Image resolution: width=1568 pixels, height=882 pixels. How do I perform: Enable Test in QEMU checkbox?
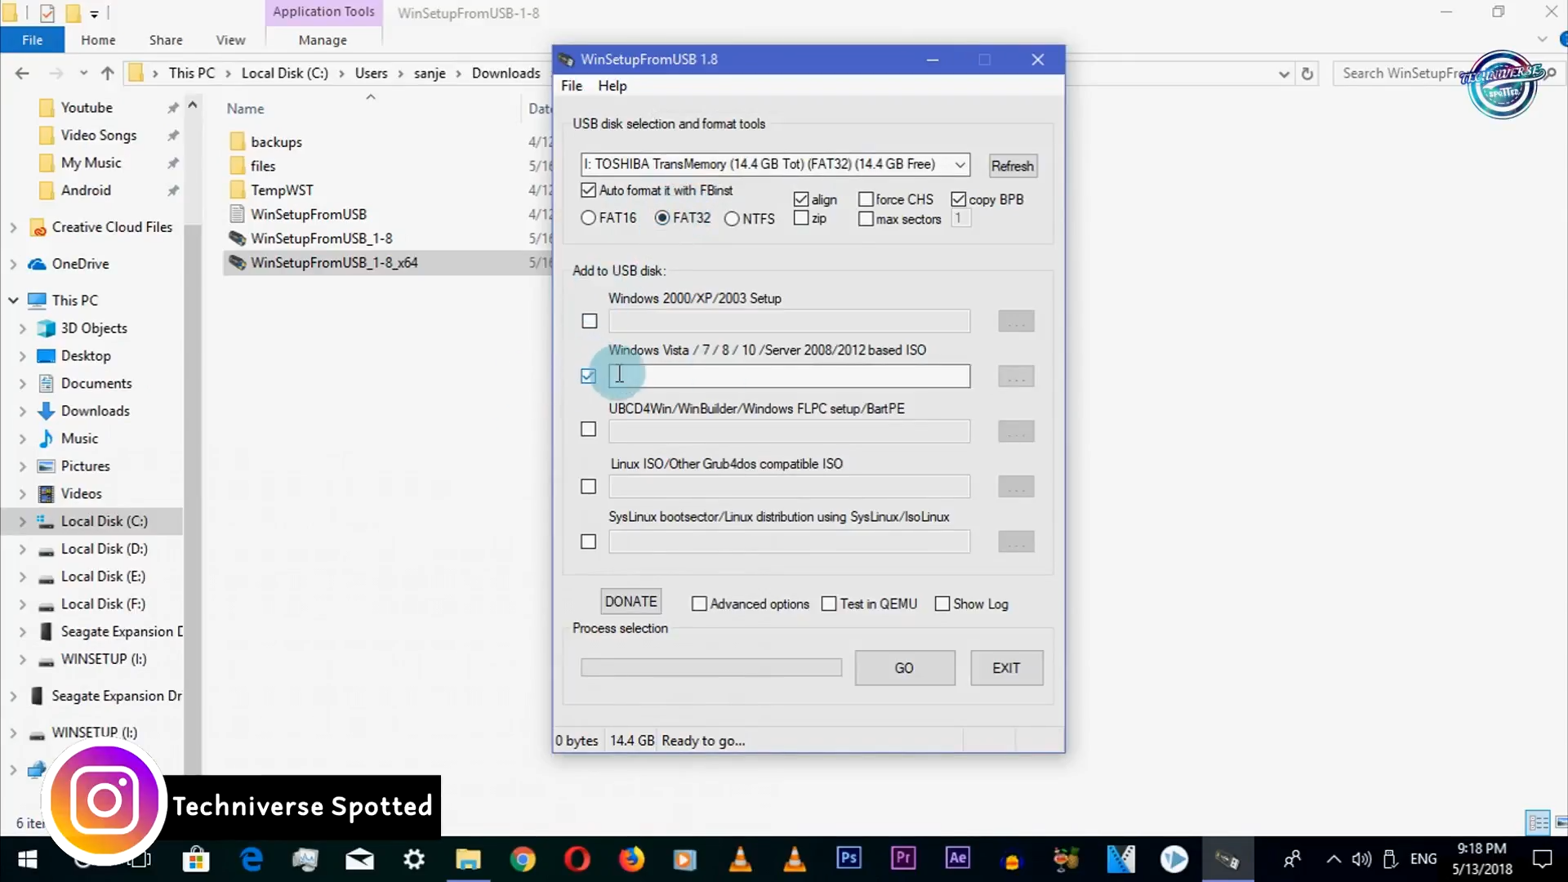tap(829, 604)
